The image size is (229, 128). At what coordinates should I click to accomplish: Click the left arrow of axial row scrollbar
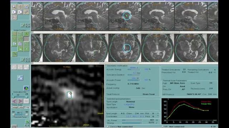pyautogui.click(x=32, y=63)
